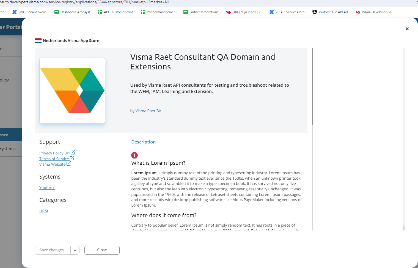Open the Visma Developer Portal bookmark

pyautogui.click(x=374, y=12)
